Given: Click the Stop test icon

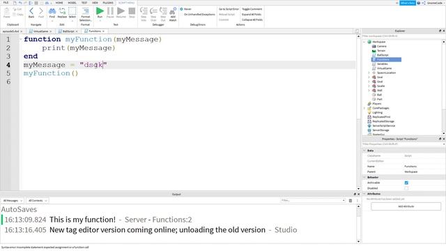Looking at the screenshot, I should [x=132, y=11].
